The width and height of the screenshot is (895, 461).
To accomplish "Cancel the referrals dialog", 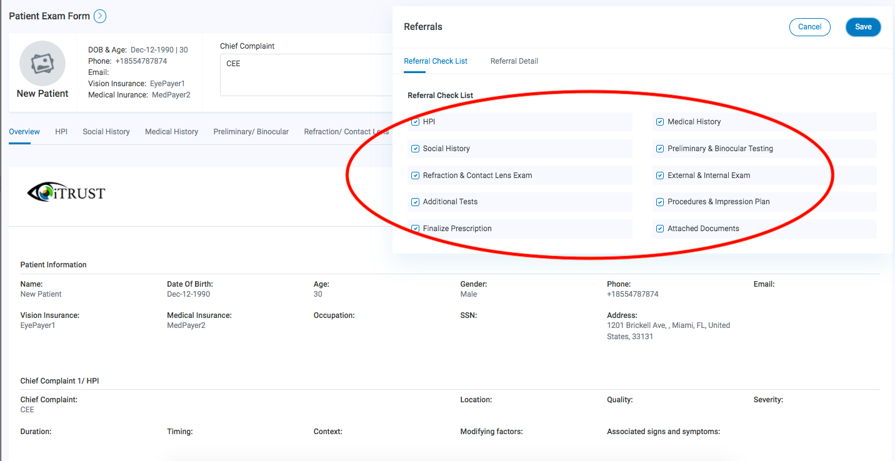I will click(x=809, y=26).
